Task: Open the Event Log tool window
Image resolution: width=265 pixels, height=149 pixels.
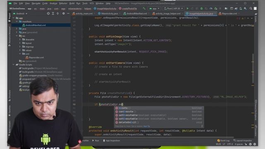Action: click(224, 141)
